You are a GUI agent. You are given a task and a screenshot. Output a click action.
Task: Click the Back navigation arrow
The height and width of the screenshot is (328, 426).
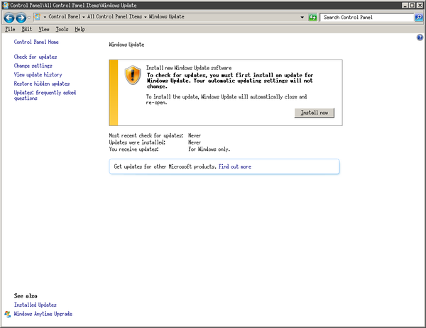click(x=9, y=18)
